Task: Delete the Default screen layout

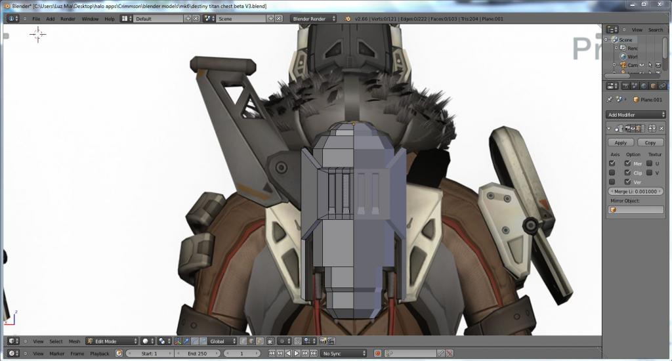Action: (196, 18)
